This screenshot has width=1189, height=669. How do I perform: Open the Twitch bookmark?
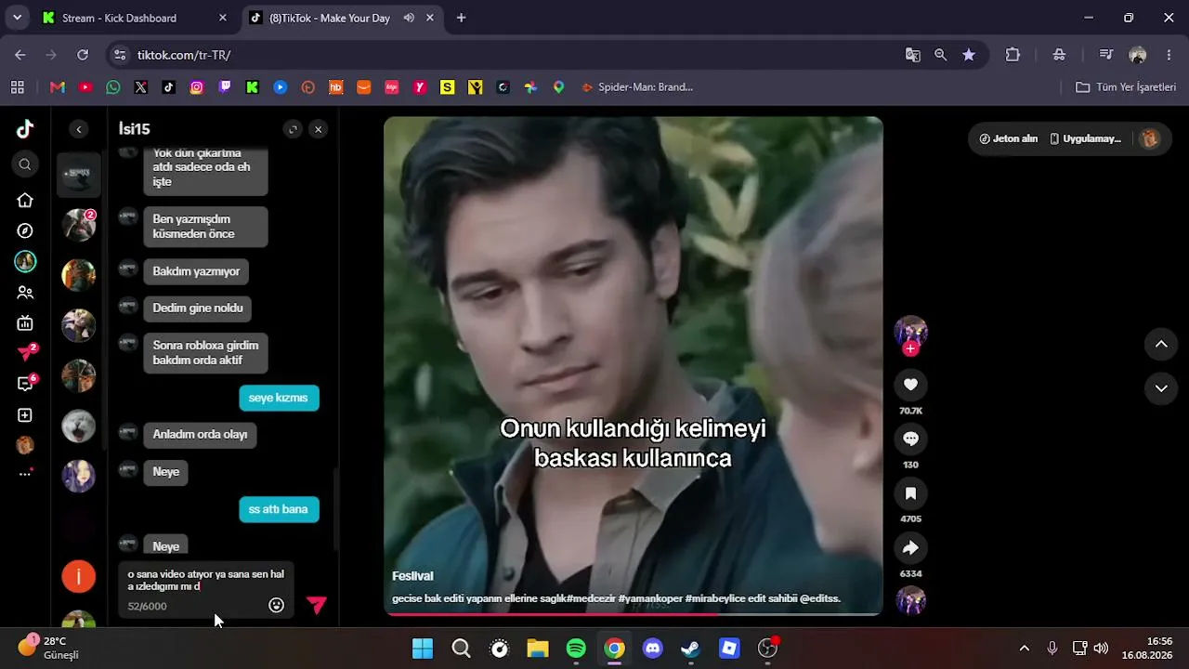225,87
